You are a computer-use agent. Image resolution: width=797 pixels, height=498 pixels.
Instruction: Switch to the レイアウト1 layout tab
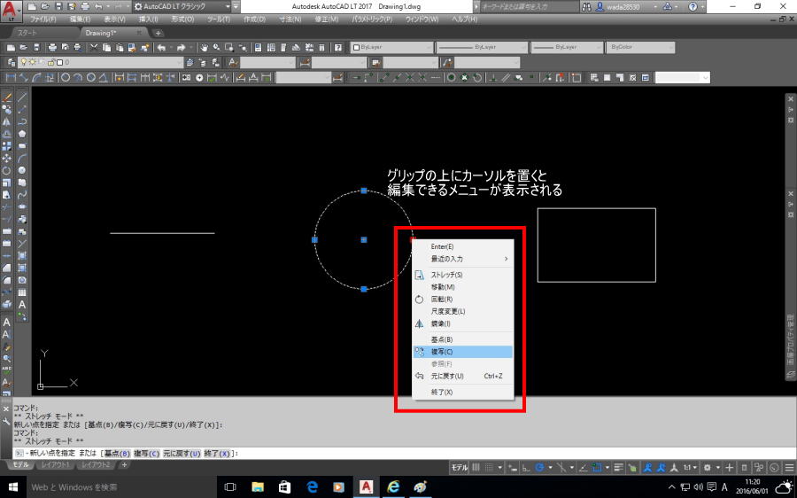coord(56,465)
